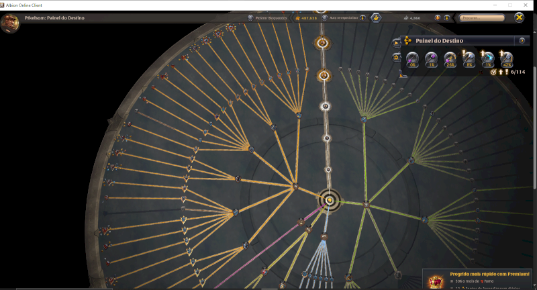Select the green branch hub node right of center
The height and width of the screenshot is (290, 537).
[366, 205]
